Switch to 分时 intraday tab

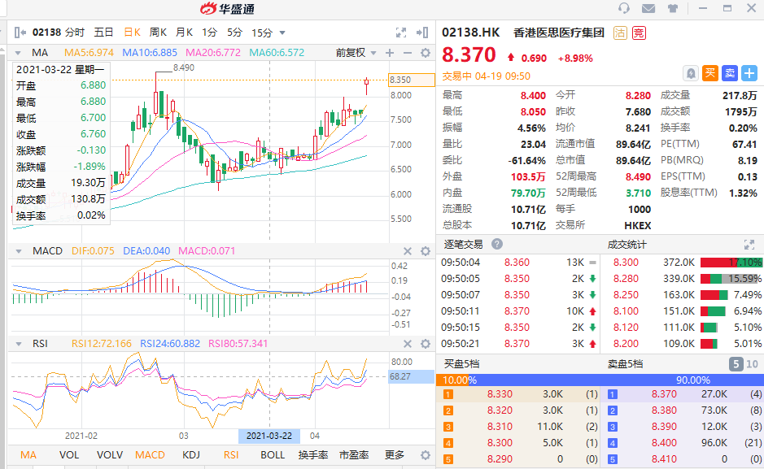[x=75, y=33]
